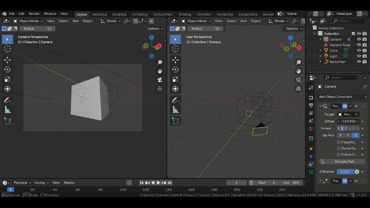Select the Annotate tool in left viewport
Image resolution: width=370 pixels, height=208 pixels.
tap(7, 100)
